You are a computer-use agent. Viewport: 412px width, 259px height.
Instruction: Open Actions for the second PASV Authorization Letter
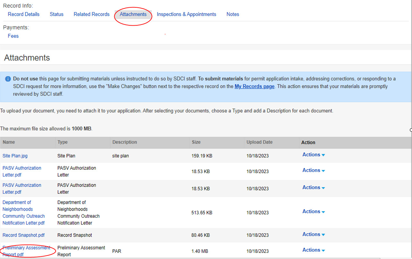tap(311, 187)
